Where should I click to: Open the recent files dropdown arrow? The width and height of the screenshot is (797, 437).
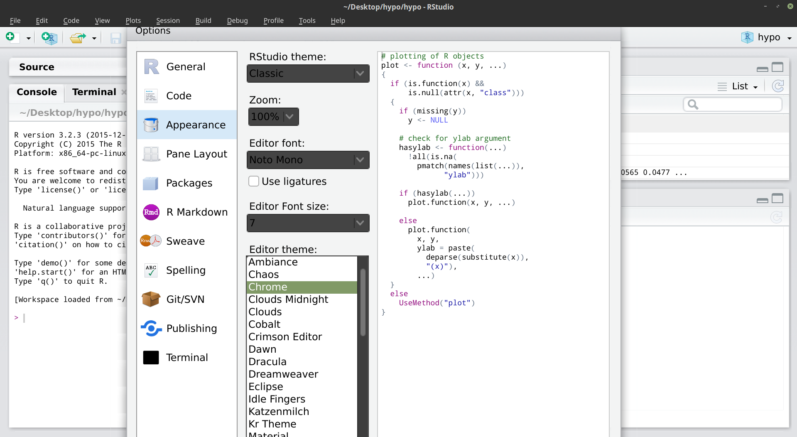[94, 39]
